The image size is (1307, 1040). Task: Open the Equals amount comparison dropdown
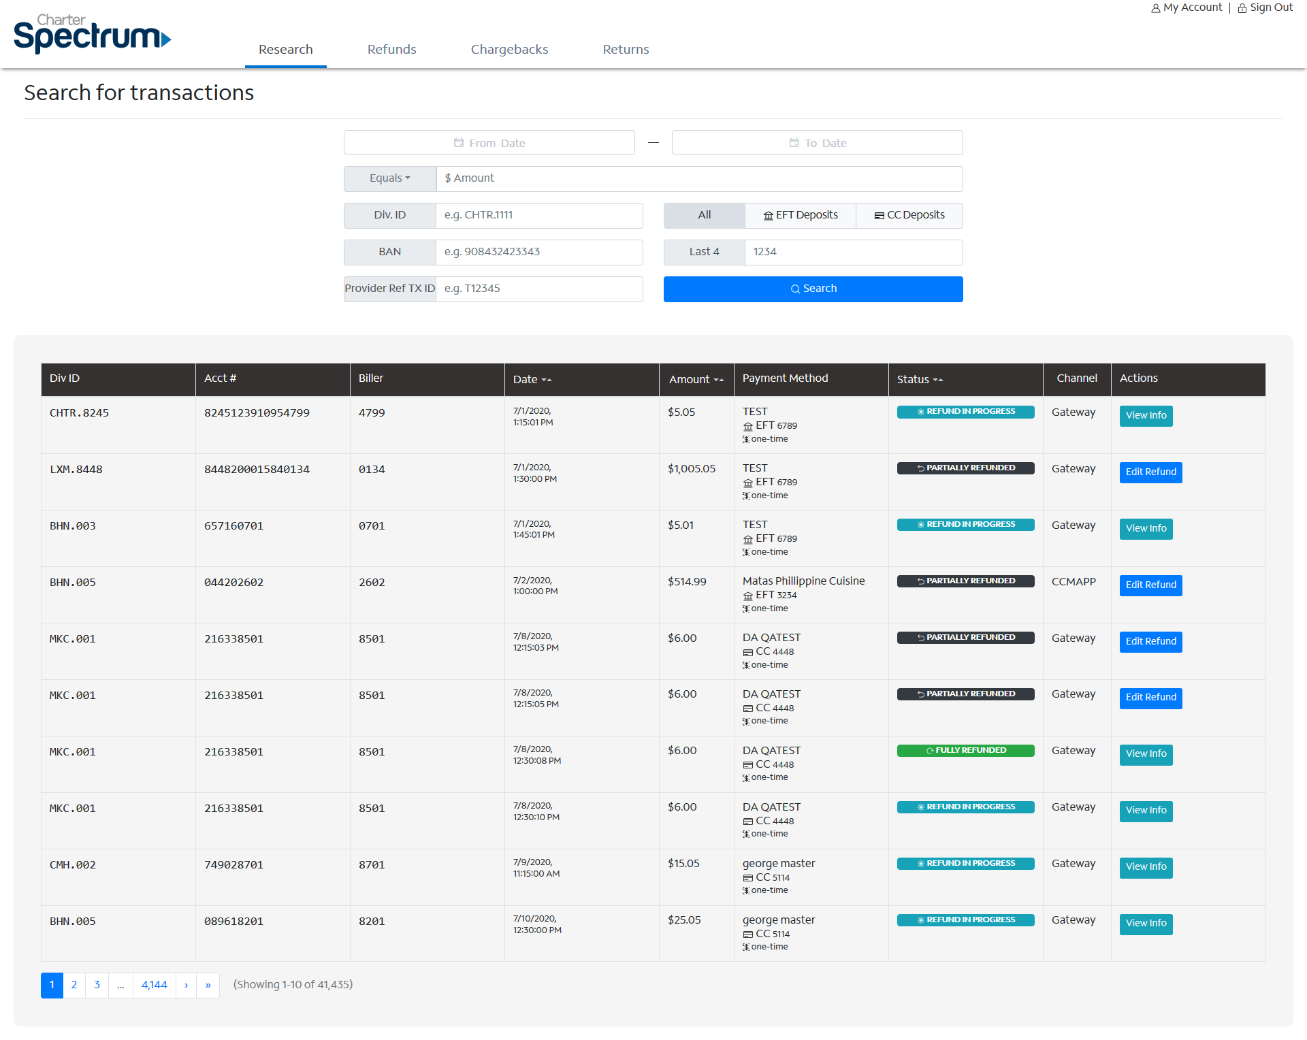pyautogui.click(x=389, y=178)
